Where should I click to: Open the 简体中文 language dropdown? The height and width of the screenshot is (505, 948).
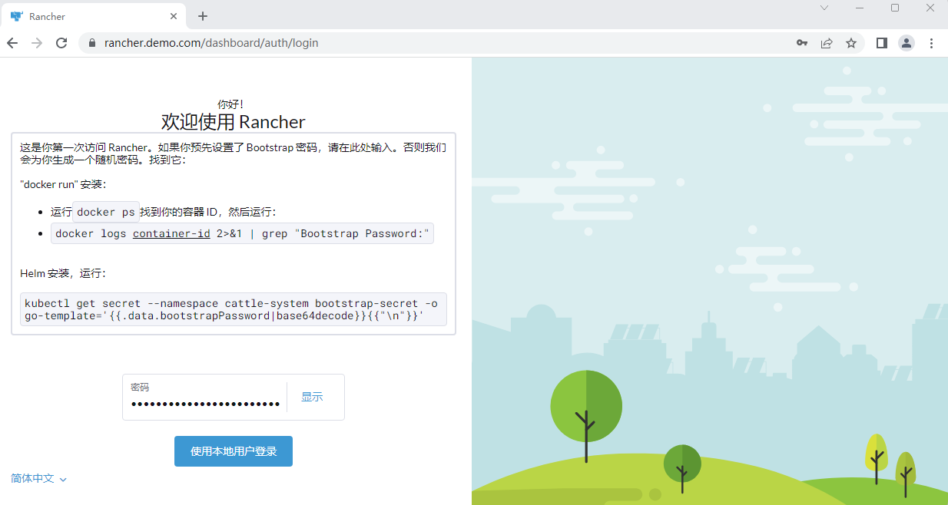click(x=39, y=478)
